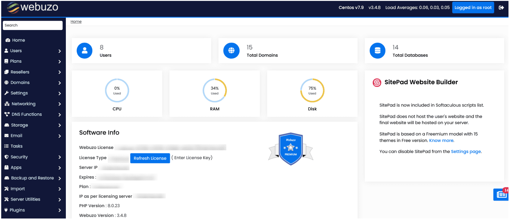Click the blue Users circle icon
This screenshot has height=220, width=510.
(x=84, y=51)
